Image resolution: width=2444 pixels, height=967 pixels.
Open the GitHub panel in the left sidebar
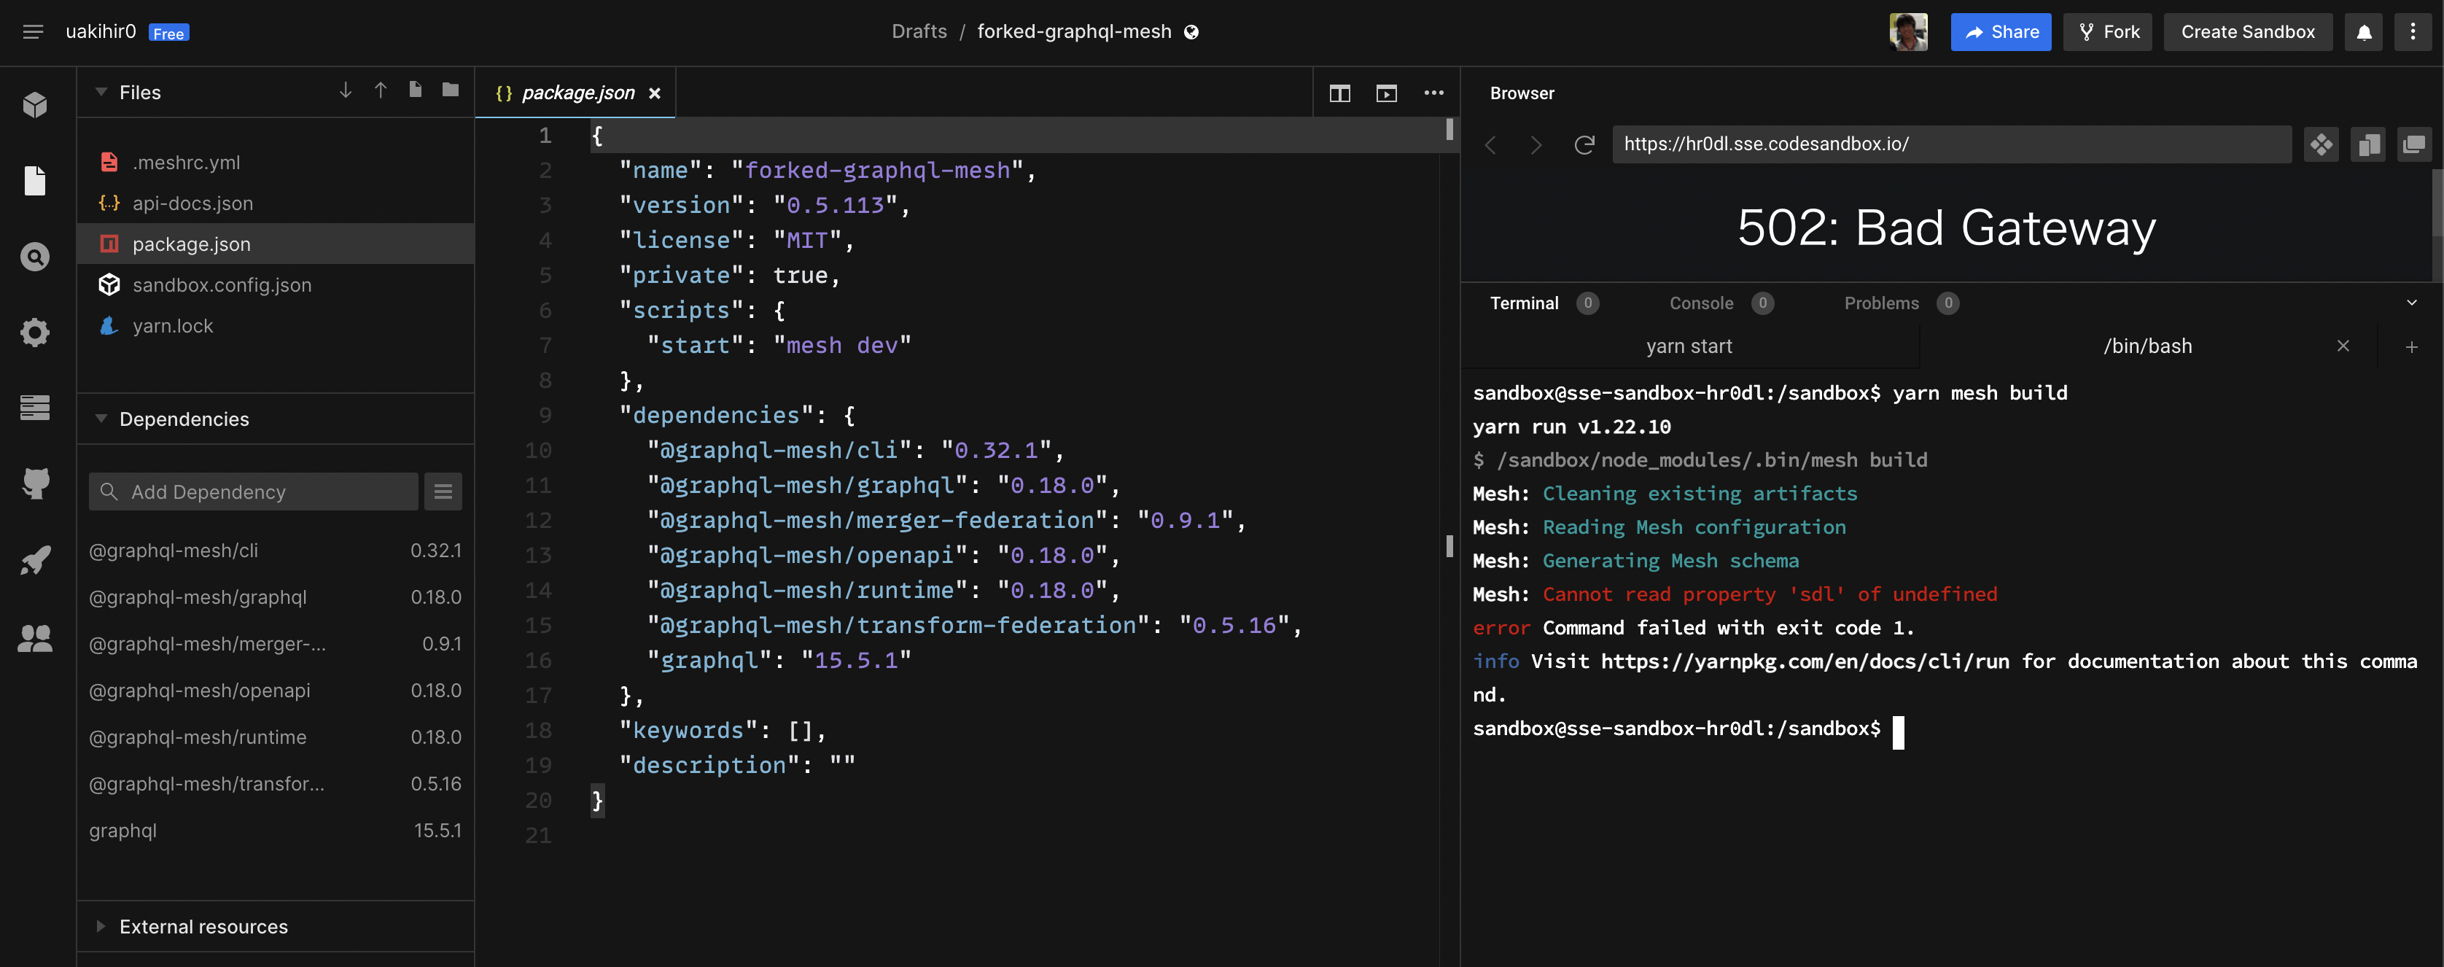(x=34, y=484)
